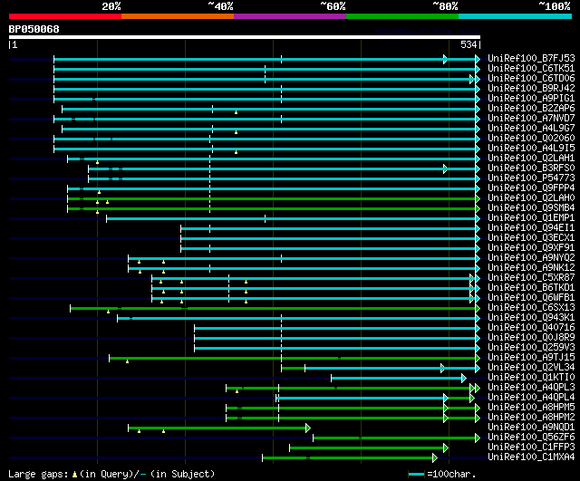Select label UniRef100_Q0J8R9
580x481 pixels.
tap(531, 338)
